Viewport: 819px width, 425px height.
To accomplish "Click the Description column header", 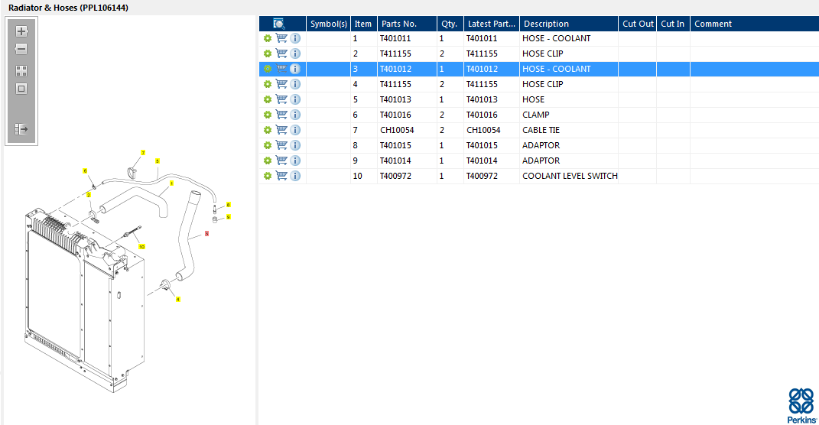I will (x=546, y=24).
